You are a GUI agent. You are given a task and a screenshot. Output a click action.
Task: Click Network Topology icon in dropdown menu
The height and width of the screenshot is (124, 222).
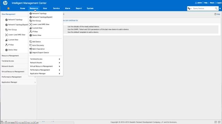[31, 13]
